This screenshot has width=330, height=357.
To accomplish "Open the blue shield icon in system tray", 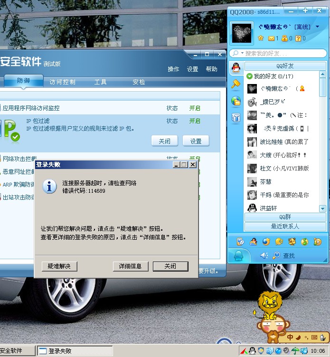I will tap(261, 351).
